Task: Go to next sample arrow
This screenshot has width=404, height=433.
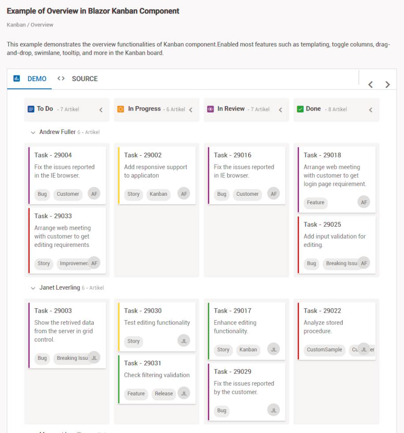Action: (387, 85)
